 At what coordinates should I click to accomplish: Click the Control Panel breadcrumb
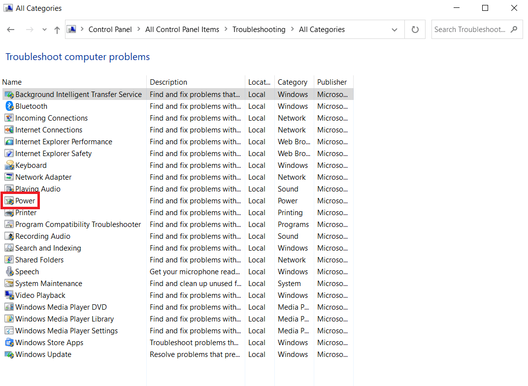[x=110, y=30]
